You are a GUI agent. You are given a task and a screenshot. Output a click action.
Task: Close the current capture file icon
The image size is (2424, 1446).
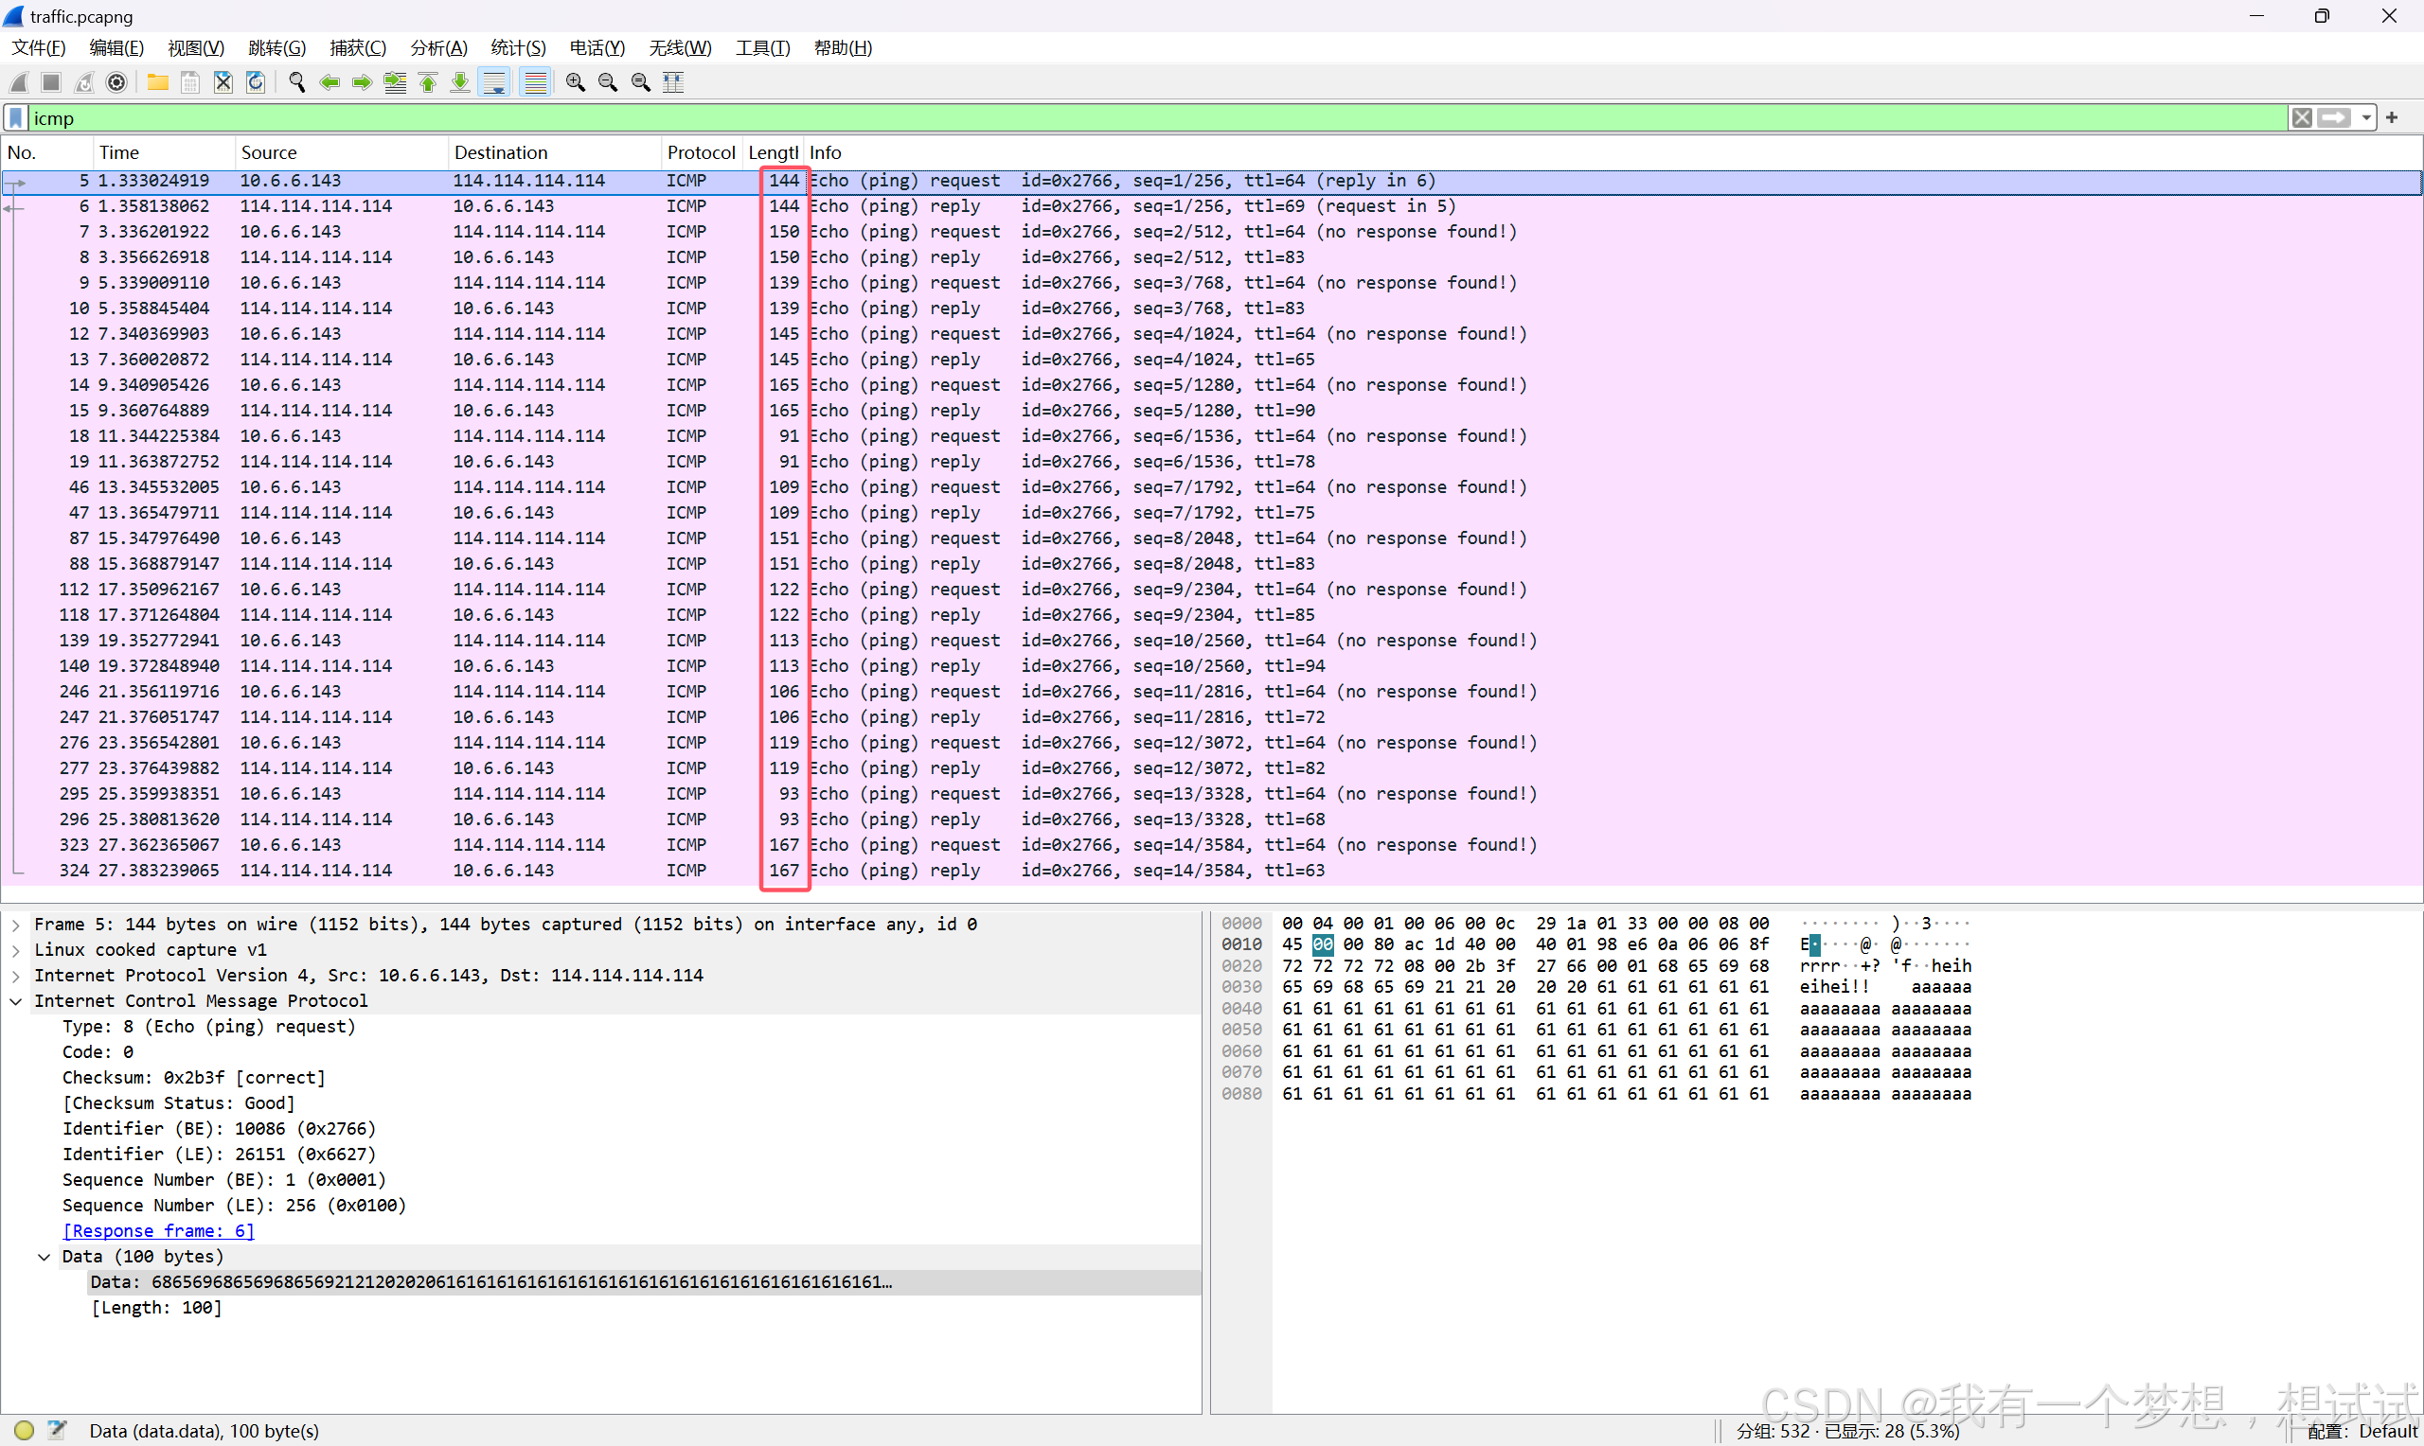(223, 83)
